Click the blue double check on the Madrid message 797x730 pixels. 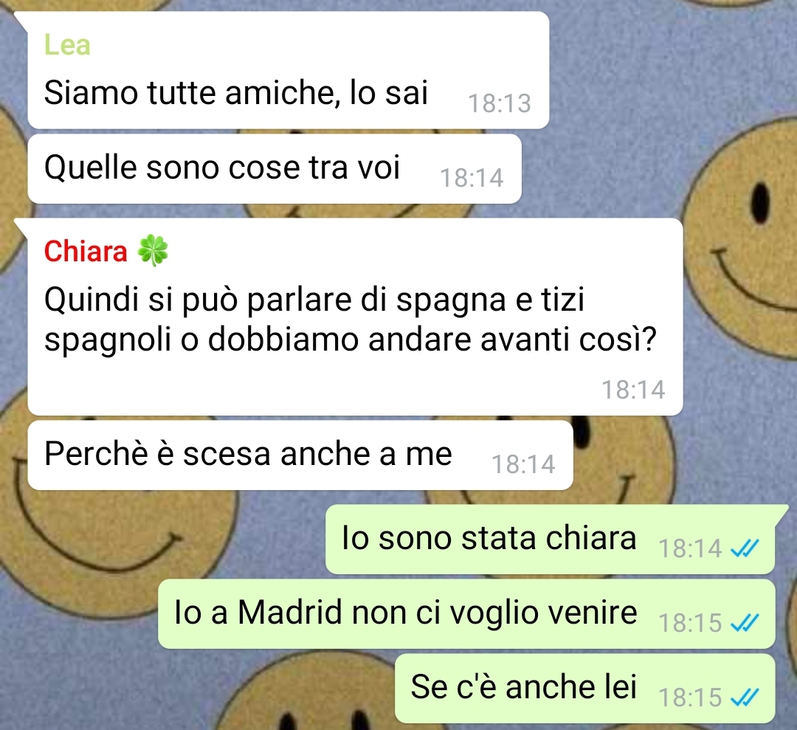click(x=745, y=623)
